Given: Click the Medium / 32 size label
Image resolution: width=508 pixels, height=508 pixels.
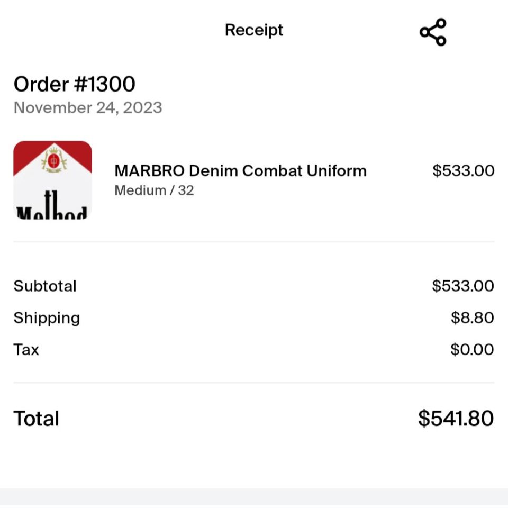Looking at the screenshot, I should [x=153, y=190].
